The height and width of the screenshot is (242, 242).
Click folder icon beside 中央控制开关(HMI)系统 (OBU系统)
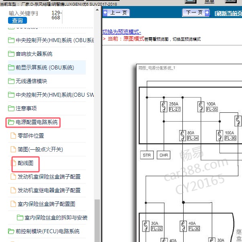pyautogui.click(x=11, y=40)
